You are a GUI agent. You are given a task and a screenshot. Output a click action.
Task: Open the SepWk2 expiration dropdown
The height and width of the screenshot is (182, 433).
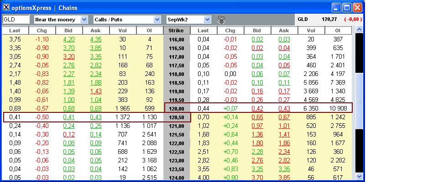(x=207, y=20)
